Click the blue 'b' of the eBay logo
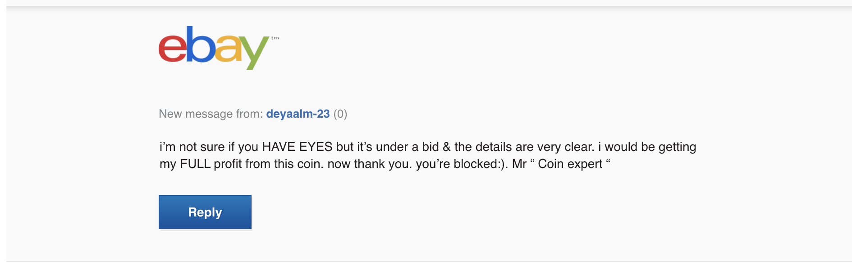This screenshot has height=265, width=852. [200, 44]
